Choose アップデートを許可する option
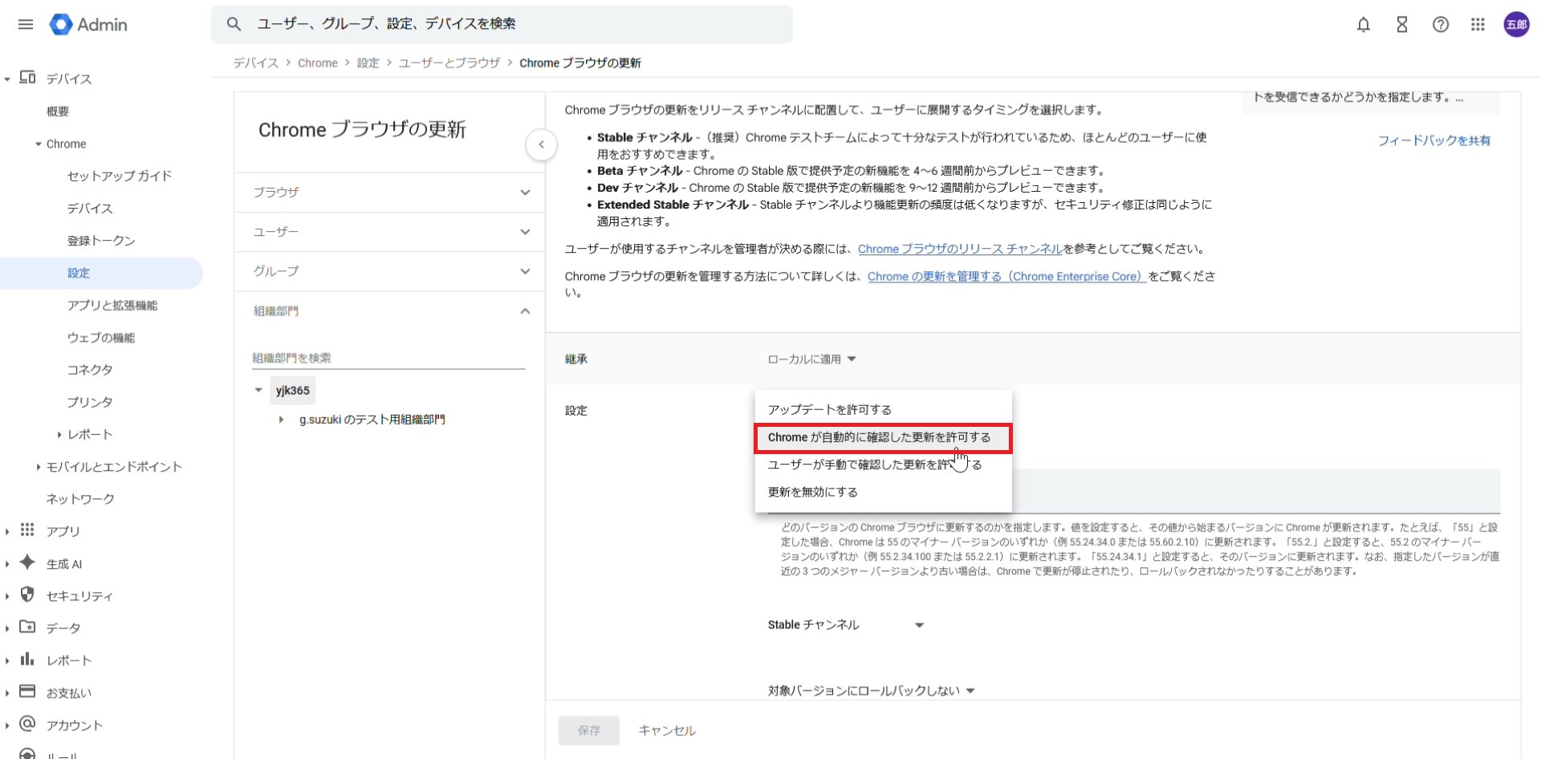 coord(829,410)
